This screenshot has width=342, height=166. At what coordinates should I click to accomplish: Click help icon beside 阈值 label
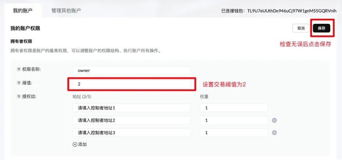pyautogui.click(x=18, y=83)
